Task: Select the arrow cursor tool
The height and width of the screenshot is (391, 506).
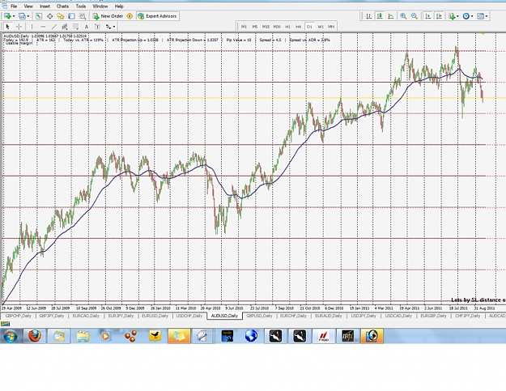Action: [8, 27]
